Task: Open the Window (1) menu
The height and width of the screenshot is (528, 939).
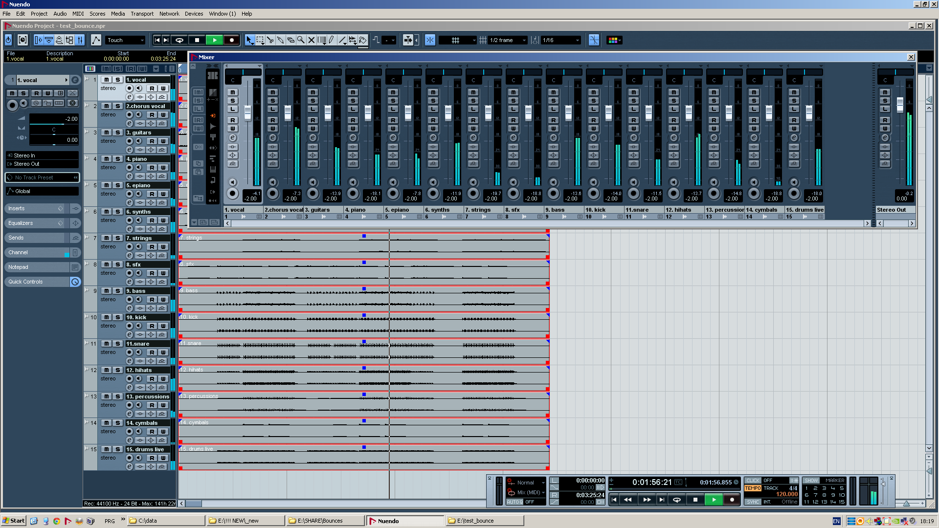Action: (x=222, y=14)
